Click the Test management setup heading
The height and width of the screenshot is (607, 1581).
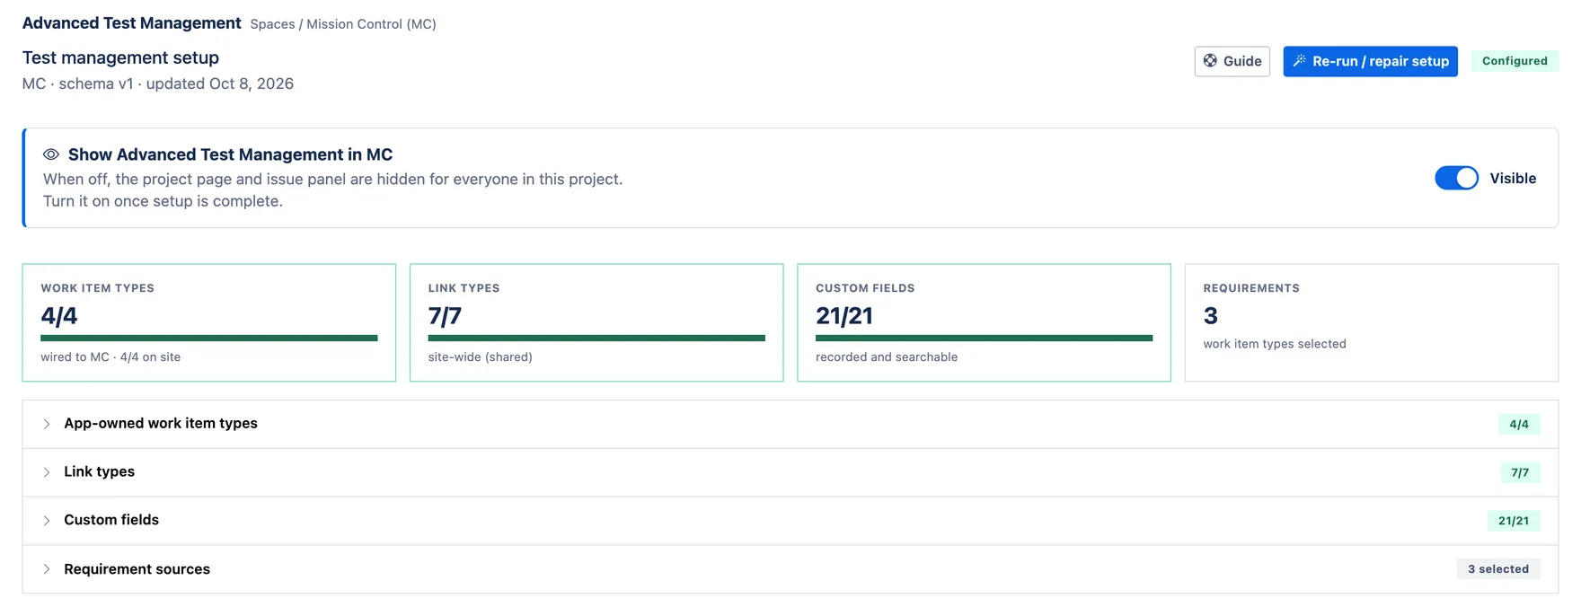(120, 57)
